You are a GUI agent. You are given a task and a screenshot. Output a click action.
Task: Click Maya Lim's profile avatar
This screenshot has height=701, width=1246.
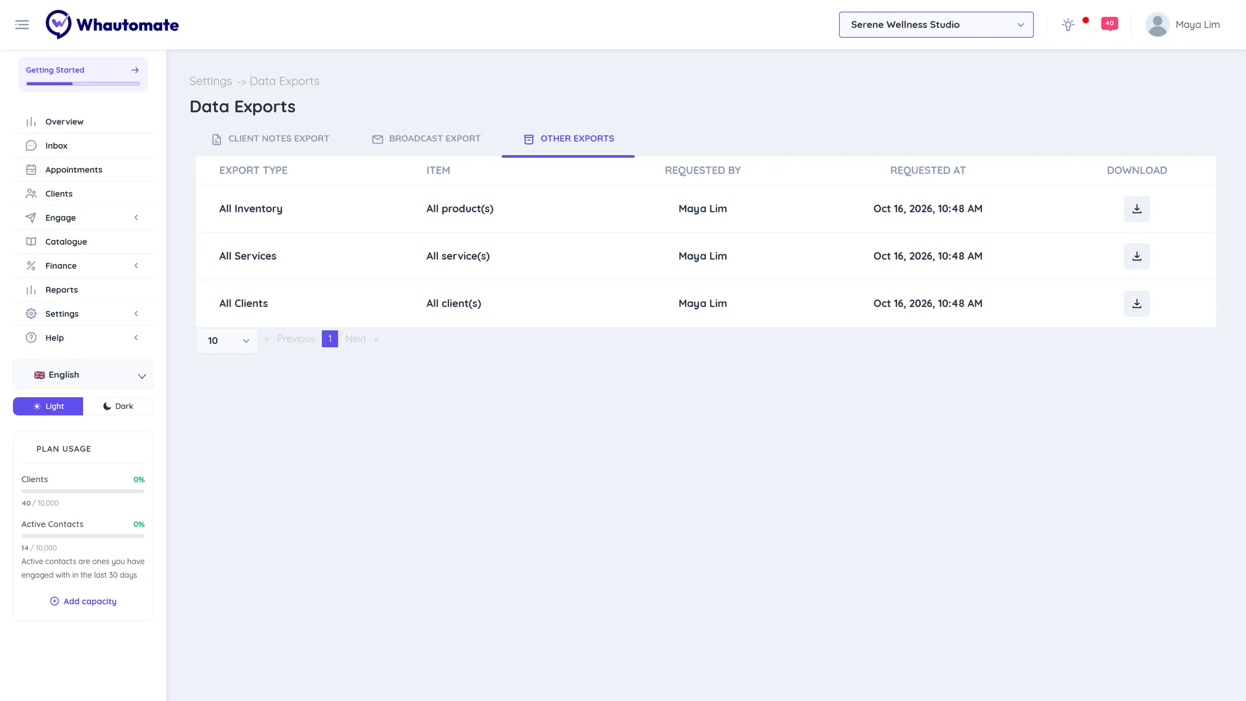click(x=1157, y=25)
